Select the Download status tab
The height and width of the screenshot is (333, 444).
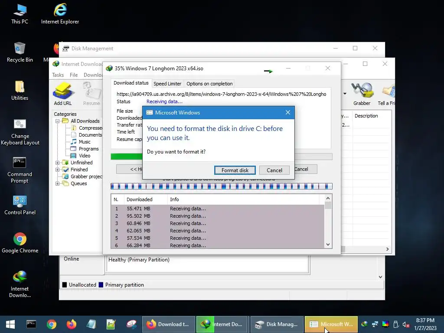pyautogui.click(x=131, y=83)
